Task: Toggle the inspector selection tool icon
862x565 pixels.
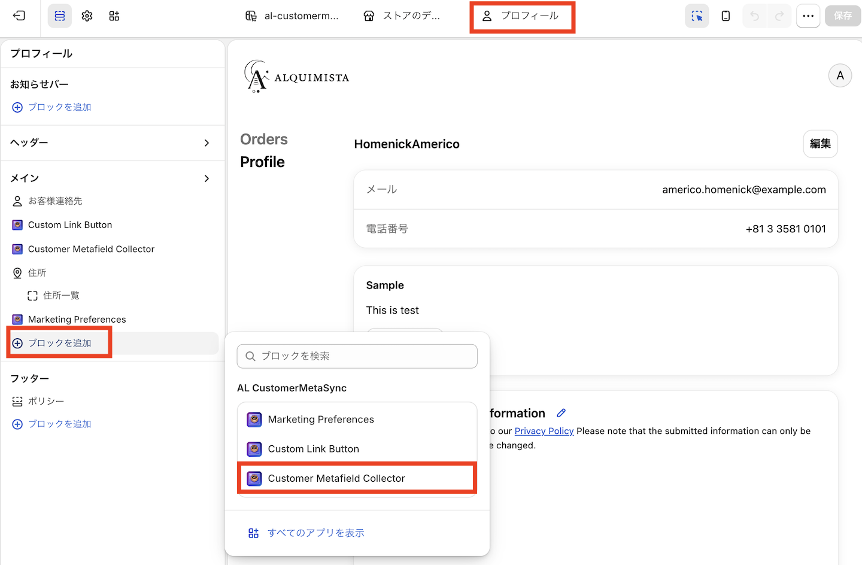Action: (x=697, y=16)
